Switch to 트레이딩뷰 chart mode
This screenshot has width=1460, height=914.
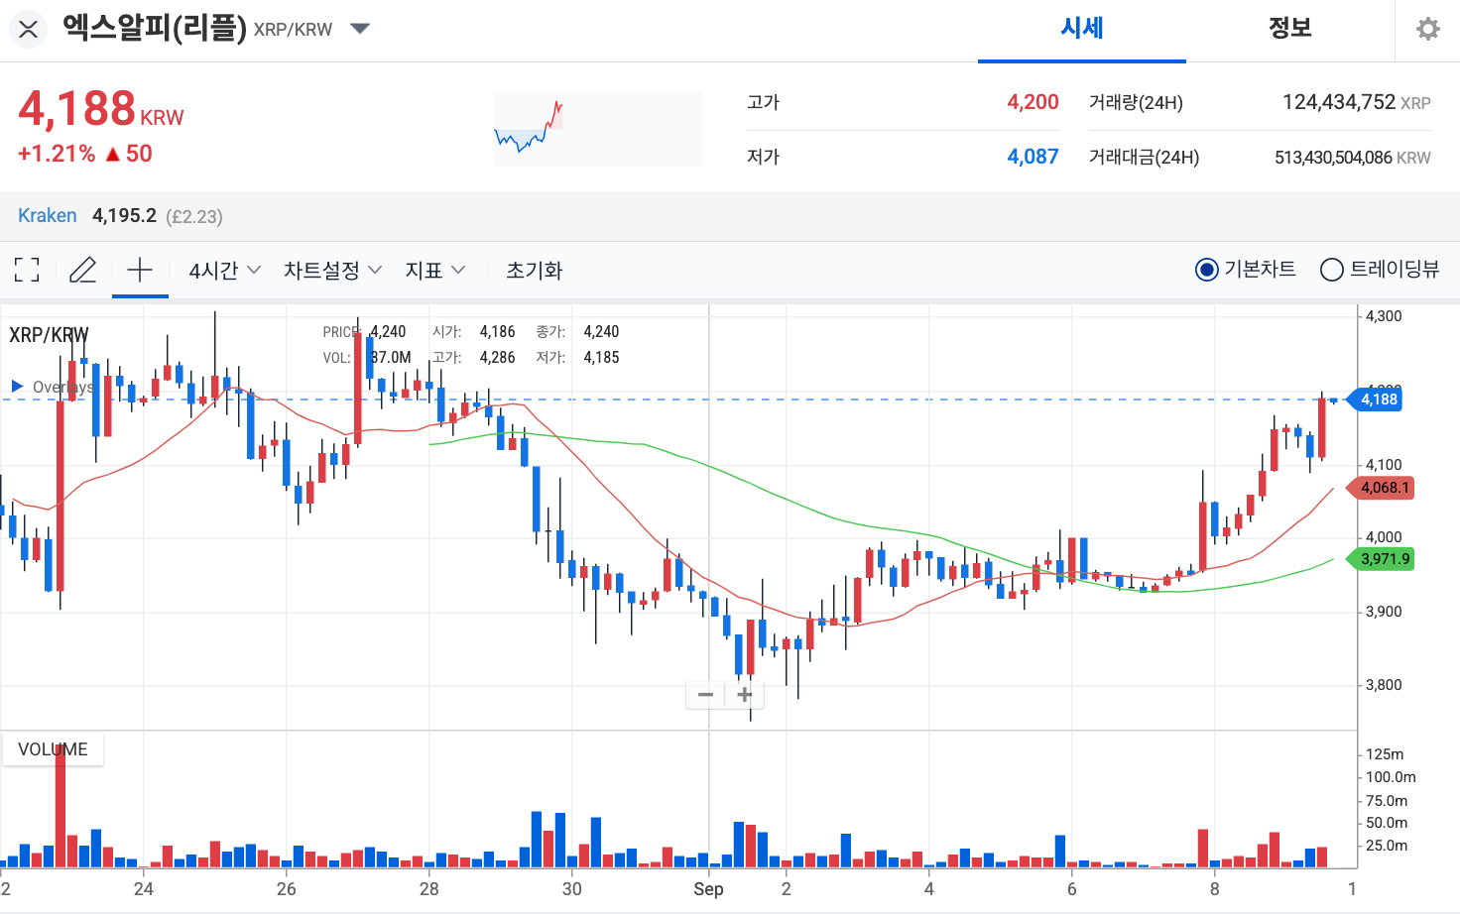click(x=1332, y=270)
